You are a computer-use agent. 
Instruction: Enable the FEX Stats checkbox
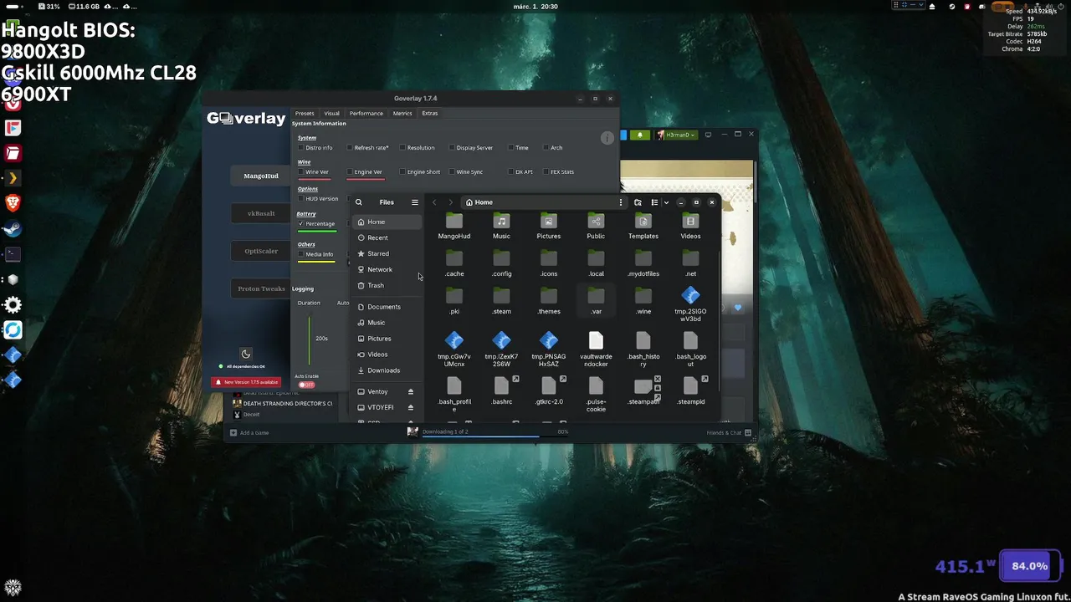click(546, 172)
